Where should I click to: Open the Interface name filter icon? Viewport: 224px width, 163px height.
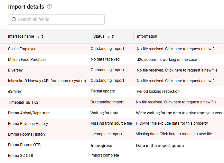[38, 36]
